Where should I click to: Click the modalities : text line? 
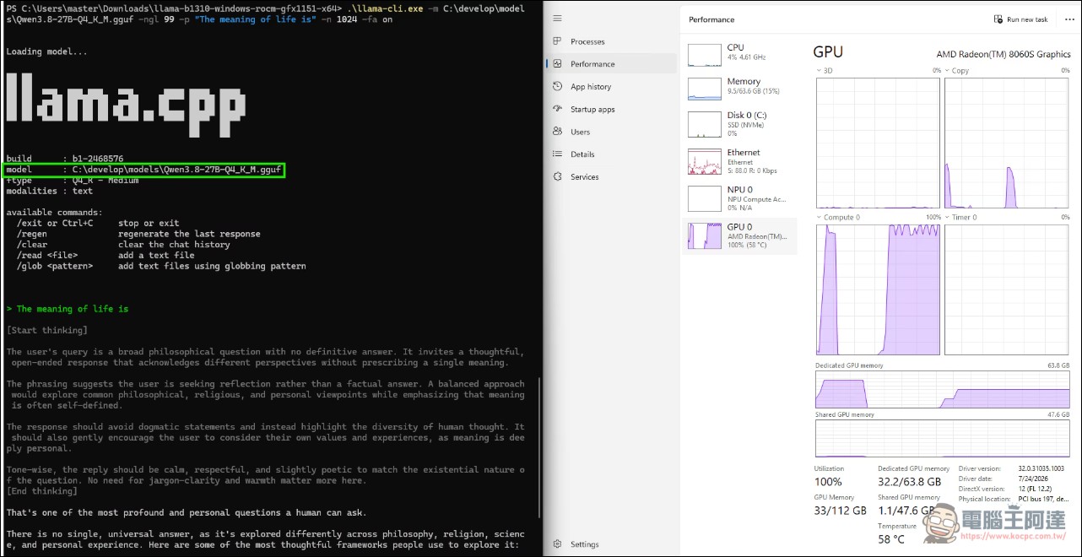click(x=49, y=191)
